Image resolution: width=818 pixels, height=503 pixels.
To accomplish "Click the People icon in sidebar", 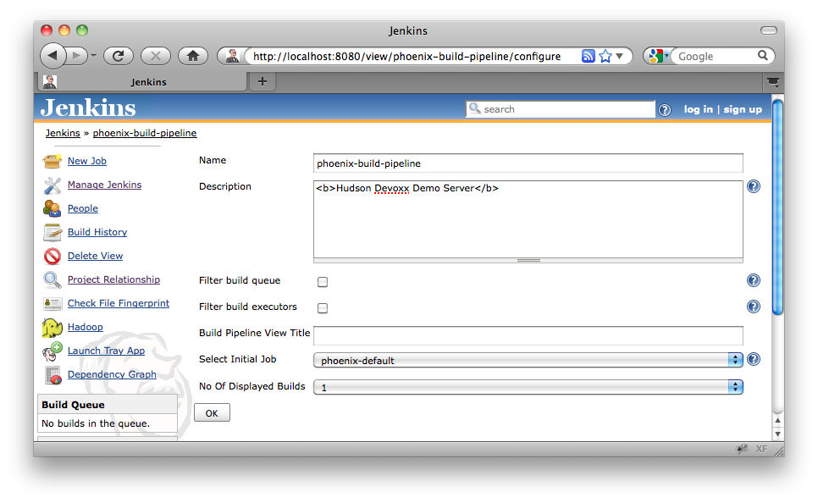I will point(53,208).
